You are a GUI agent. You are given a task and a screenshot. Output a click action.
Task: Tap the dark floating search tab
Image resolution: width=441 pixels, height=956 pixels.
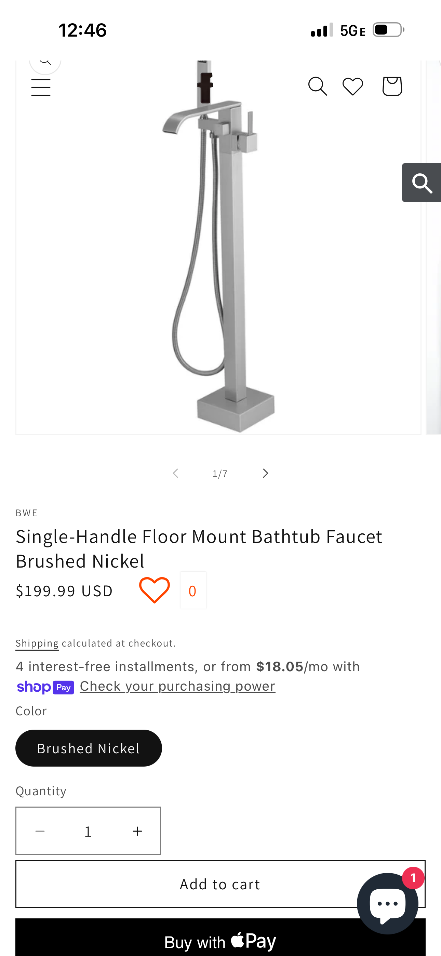pos(421,183)
